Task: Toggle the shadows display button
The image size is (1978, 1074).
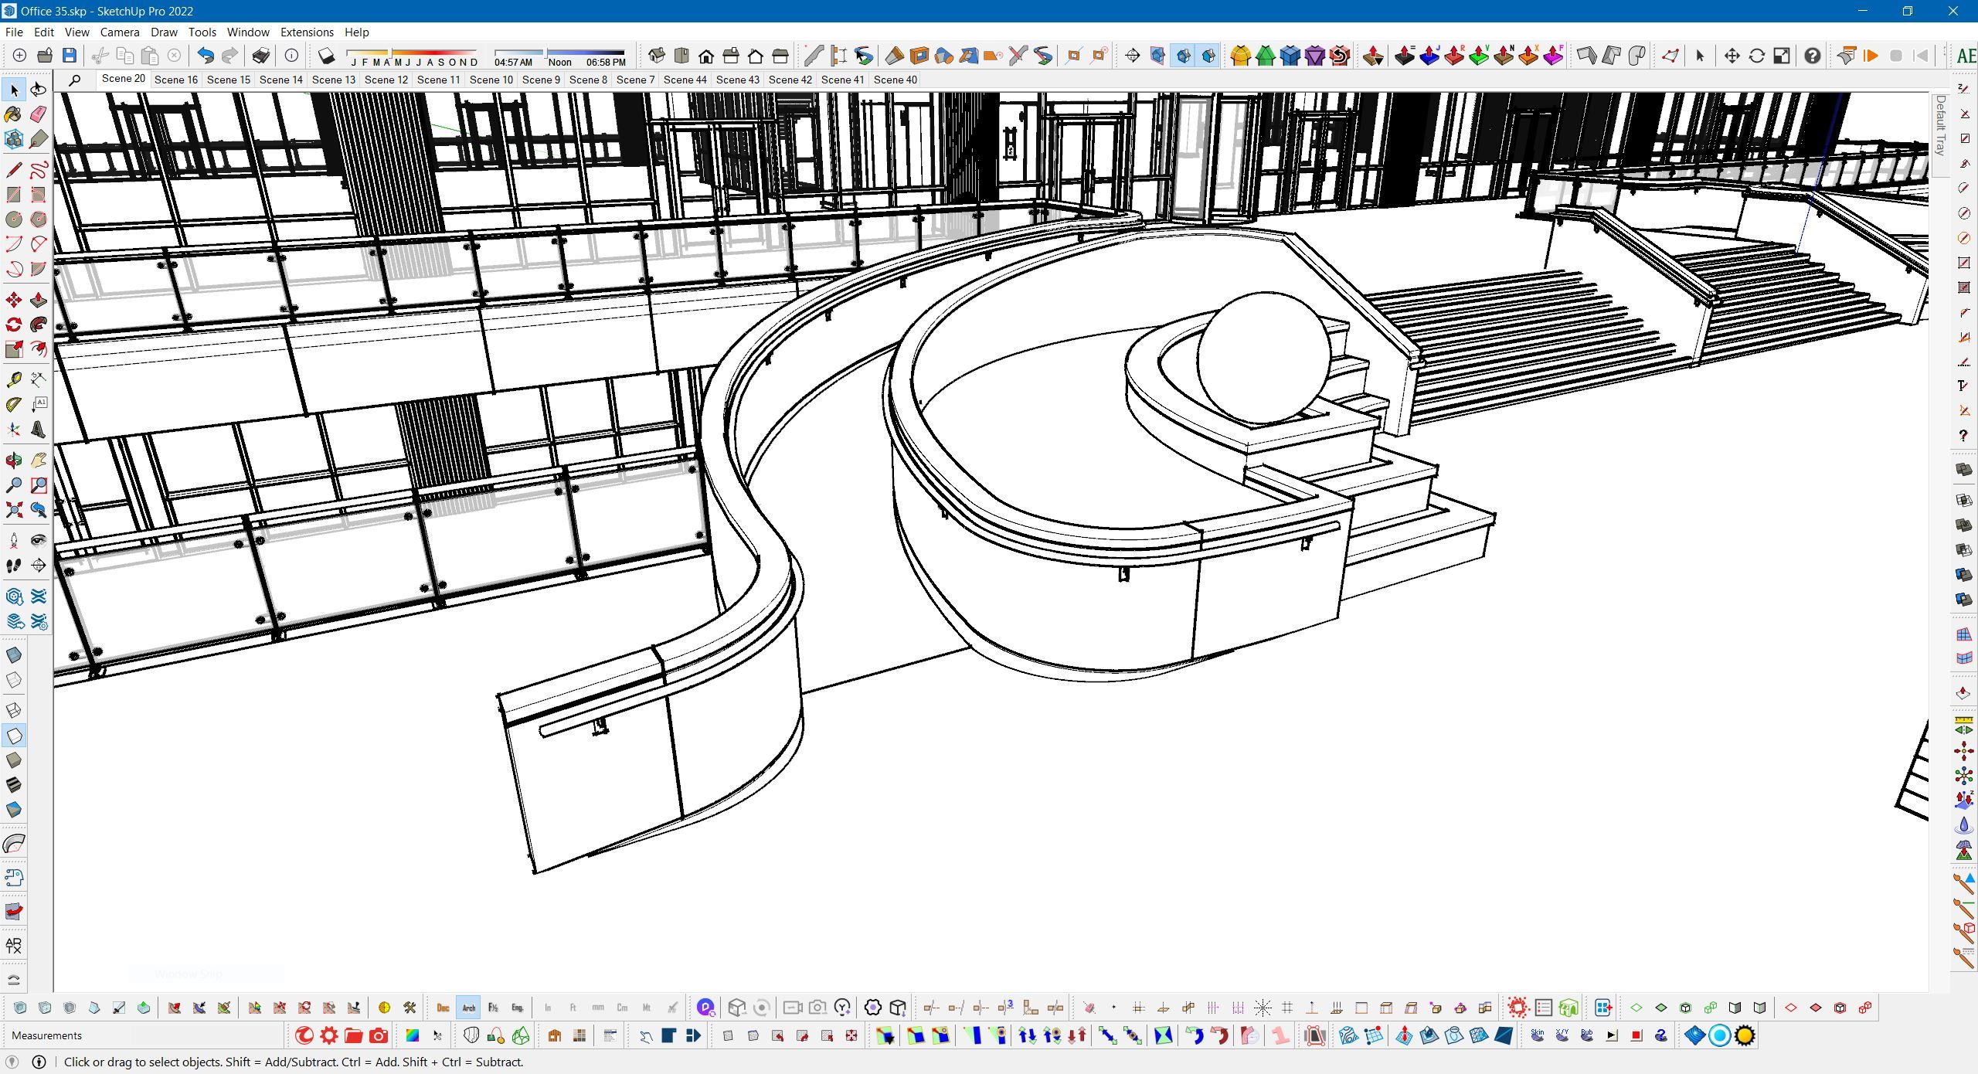Action: [326, 56]
